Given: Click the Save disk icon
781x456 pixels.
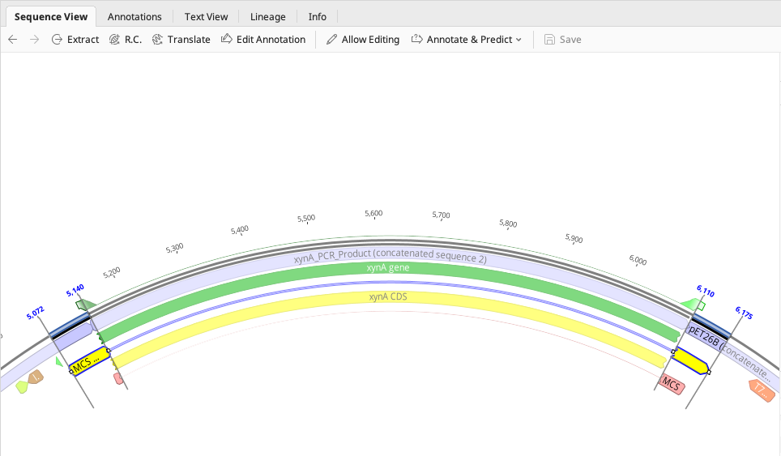Looking at the screenshot, I should (x=549, y=40).
